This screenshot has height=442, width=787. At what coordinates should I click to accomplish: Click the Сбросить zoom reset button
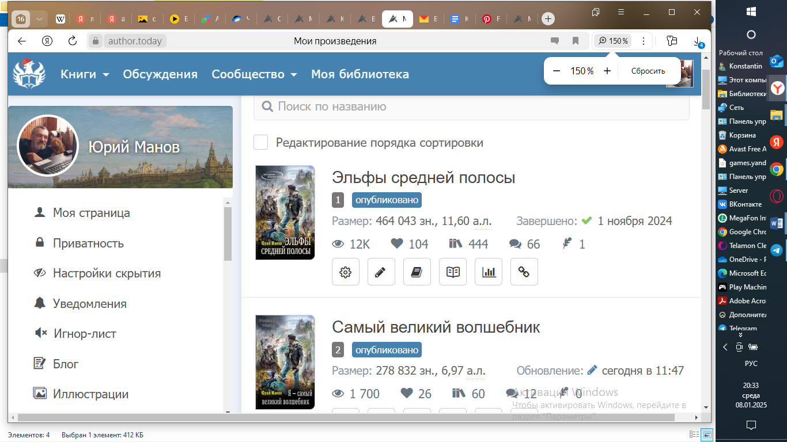648,71
